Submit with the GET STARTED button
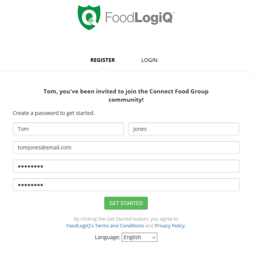Viewport: 255px width, 261px height. point(126,203)
